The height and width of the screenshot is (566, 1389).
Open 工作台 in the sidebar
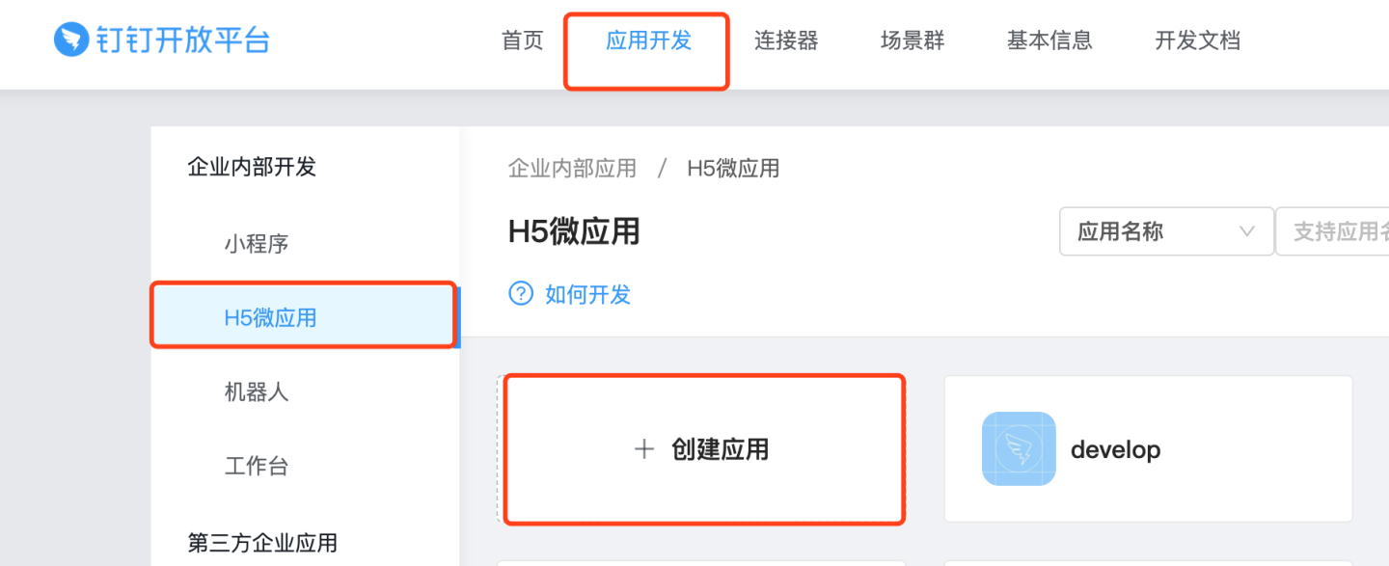(x=257, y=467)
